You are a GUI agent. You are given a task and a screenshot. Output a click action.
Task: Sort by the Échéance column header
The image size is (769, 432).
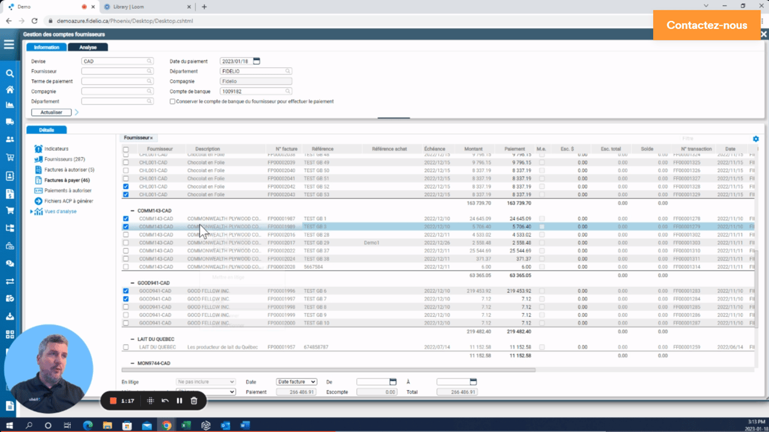coord(434,149)
